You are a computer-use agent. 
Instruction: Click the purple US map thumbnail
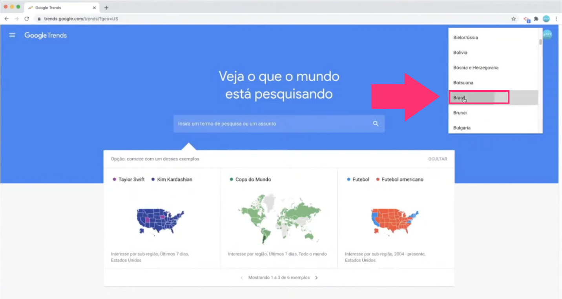[x=160, y=222]
